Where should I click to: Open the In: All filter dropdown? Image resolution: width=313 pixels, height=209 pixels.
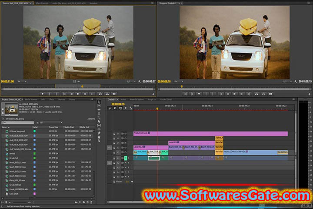[x=51, y=123]
